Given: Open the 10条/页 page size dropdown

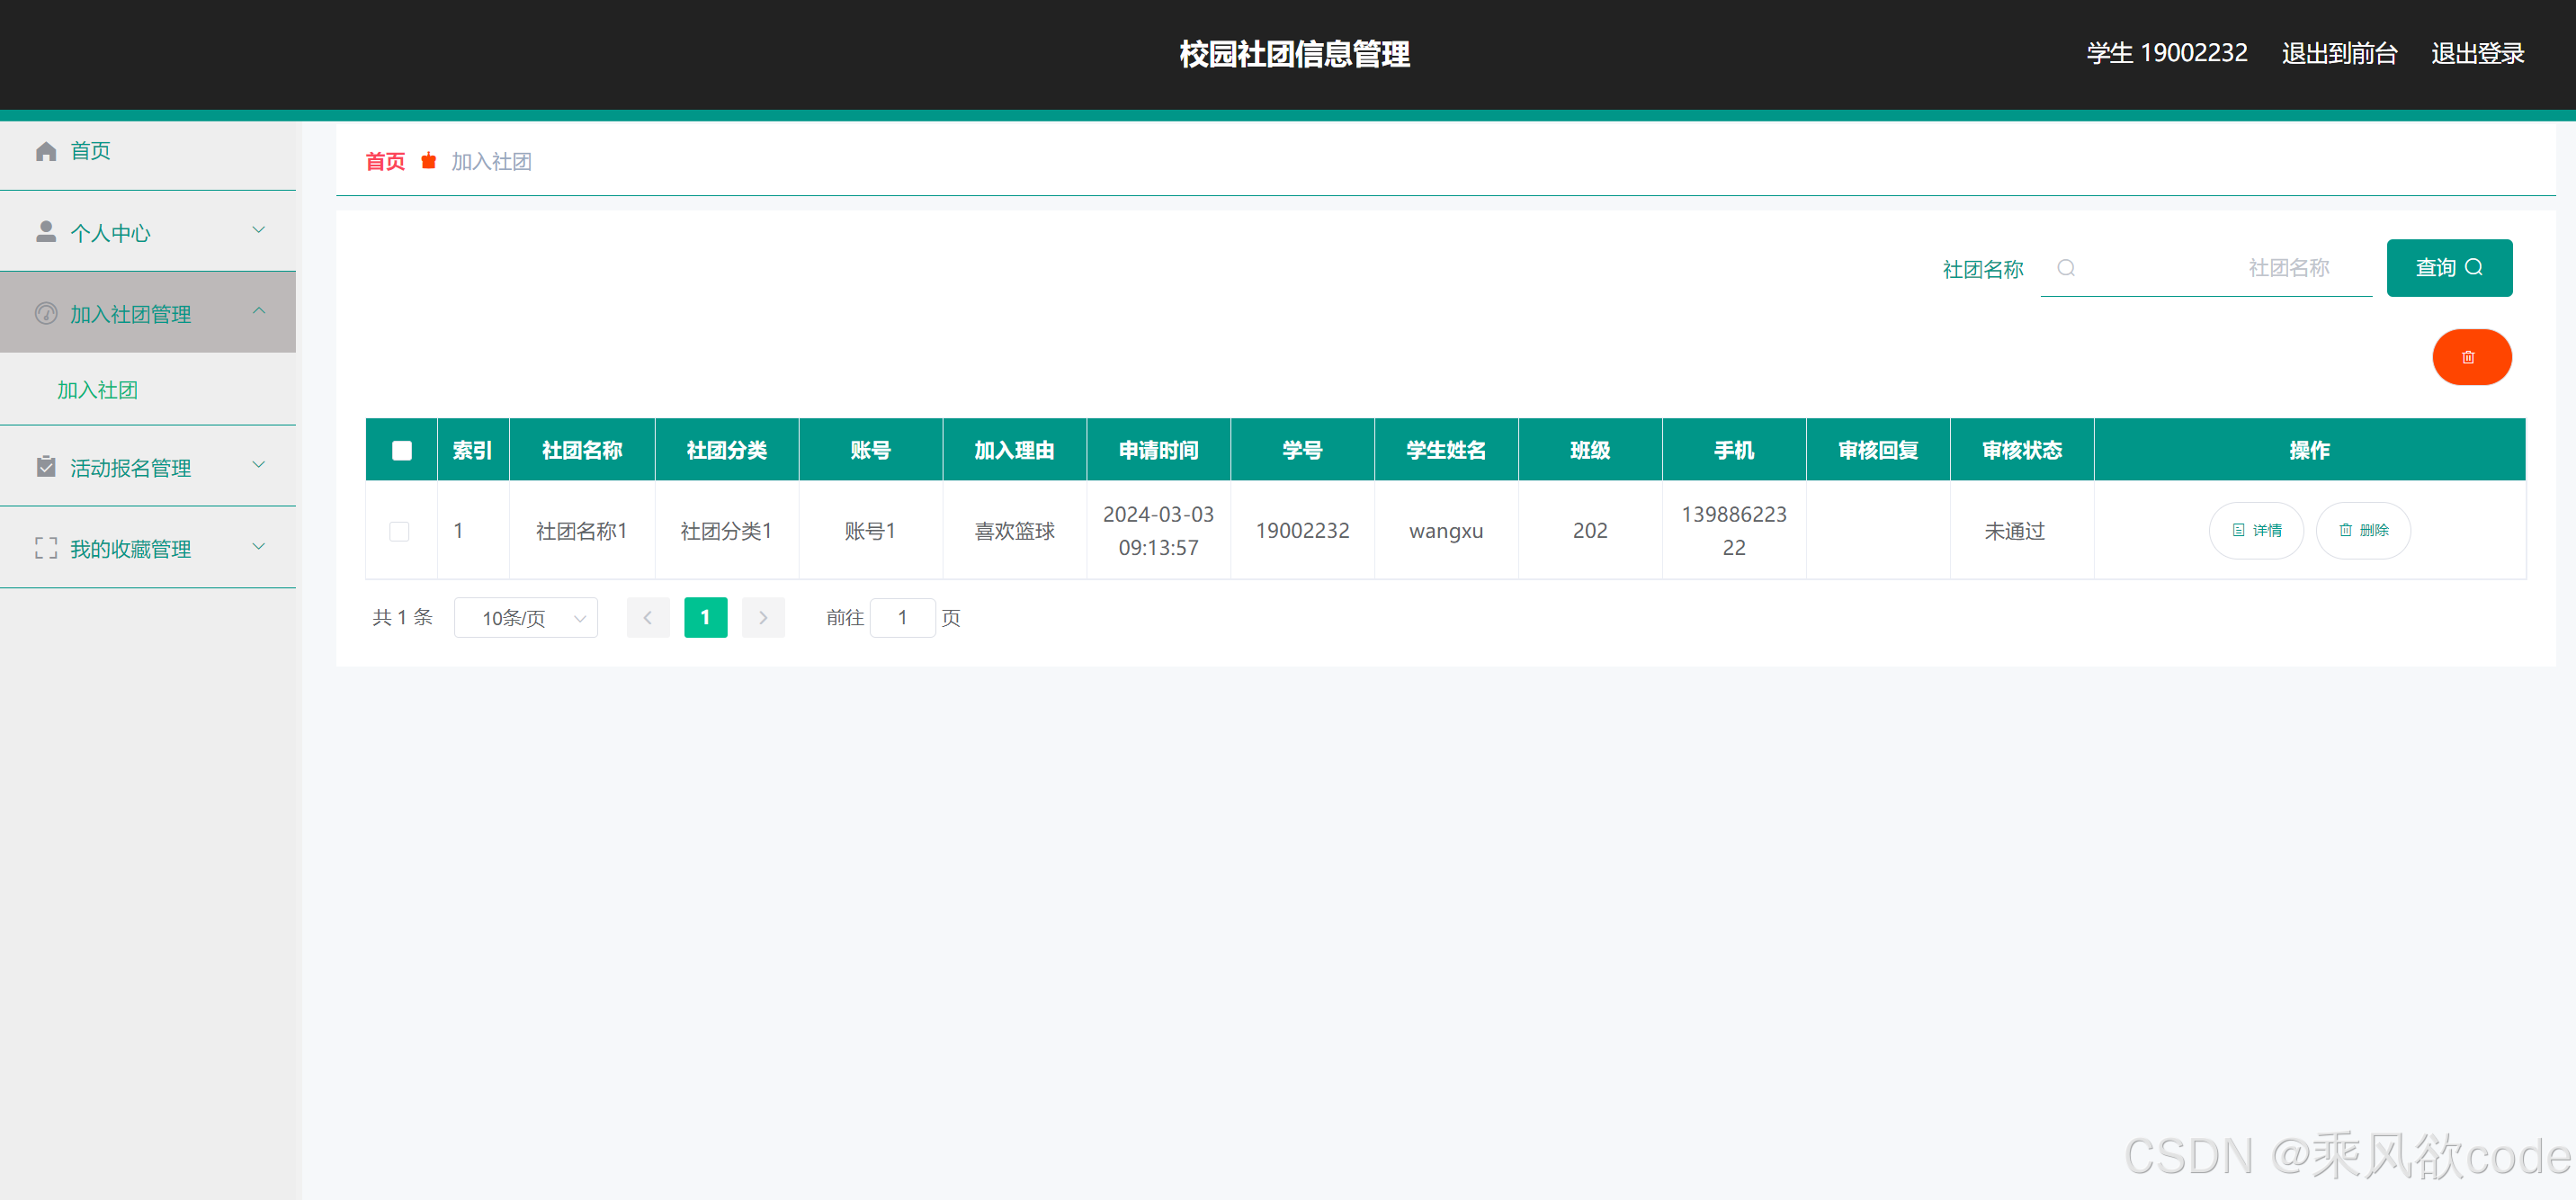Looking at the screenshot, I should [x=525, y=617].
